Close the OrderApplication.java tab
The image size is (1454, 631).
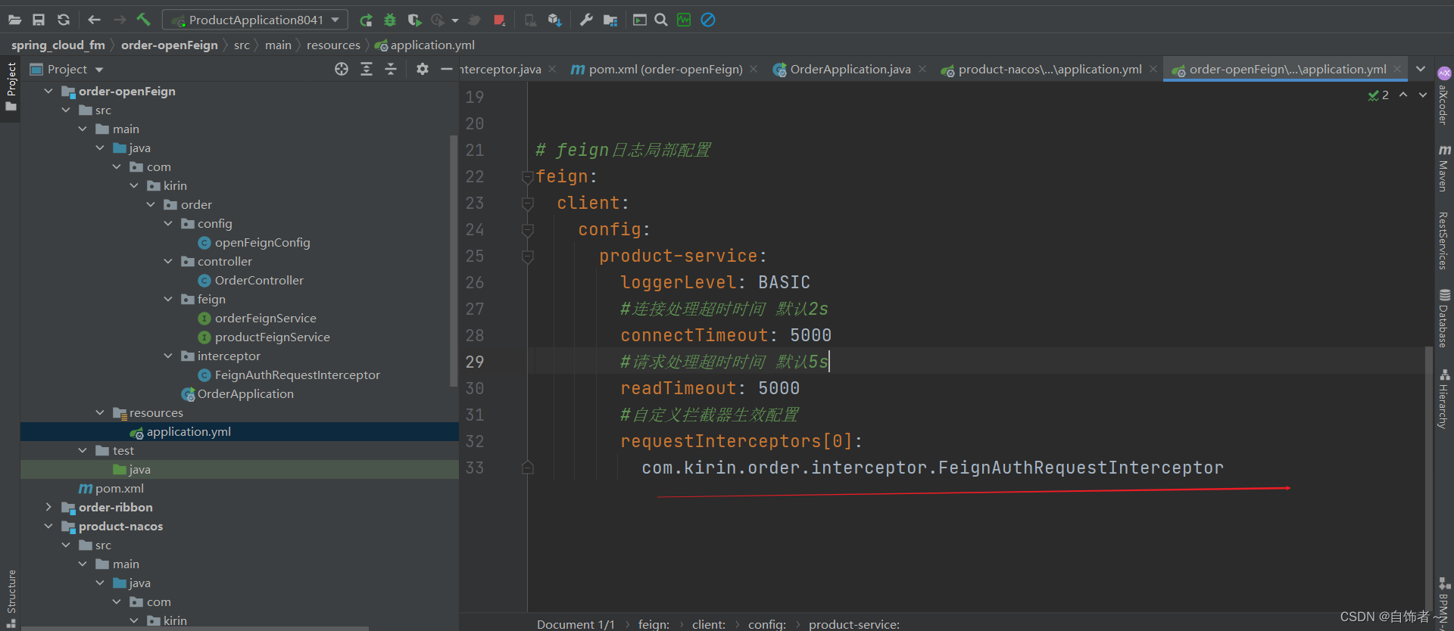click(x=922, y=69)
